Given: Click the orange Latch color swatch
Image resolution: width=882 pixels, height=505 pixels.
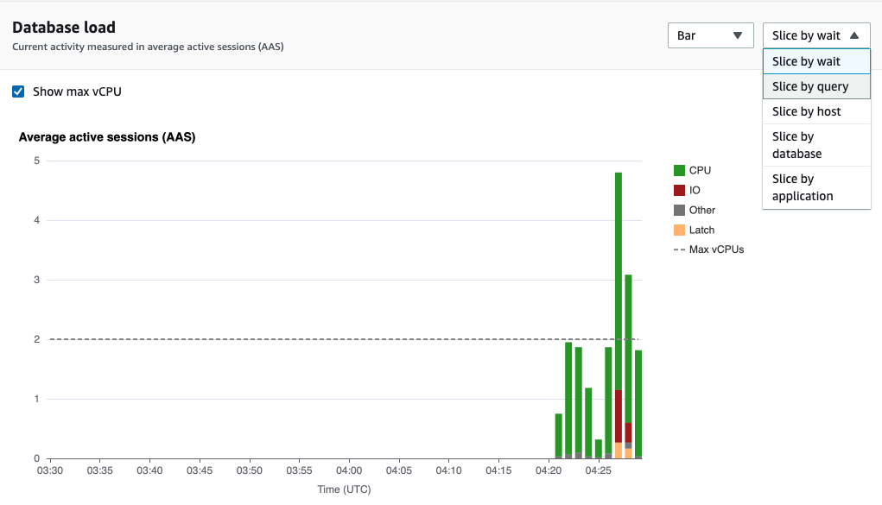Looking at the screenshot, I should [679, 230].
